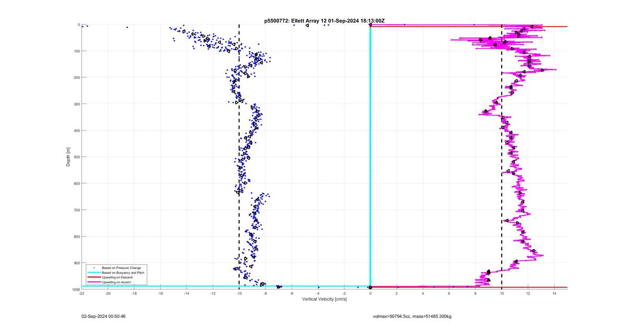Viewport: 627px width, 325px height.
Task: Click x-axis tick label '12'
Action: pyautogui.click(x=528, y=293)
